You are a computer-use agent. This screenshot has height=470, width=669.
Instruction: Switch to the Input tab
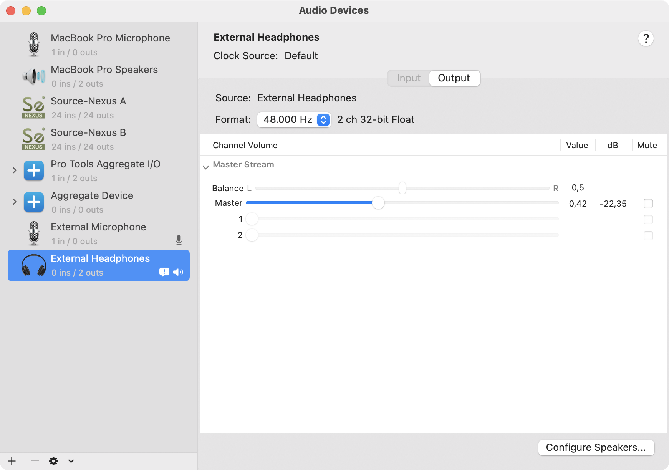pos(409,78)
